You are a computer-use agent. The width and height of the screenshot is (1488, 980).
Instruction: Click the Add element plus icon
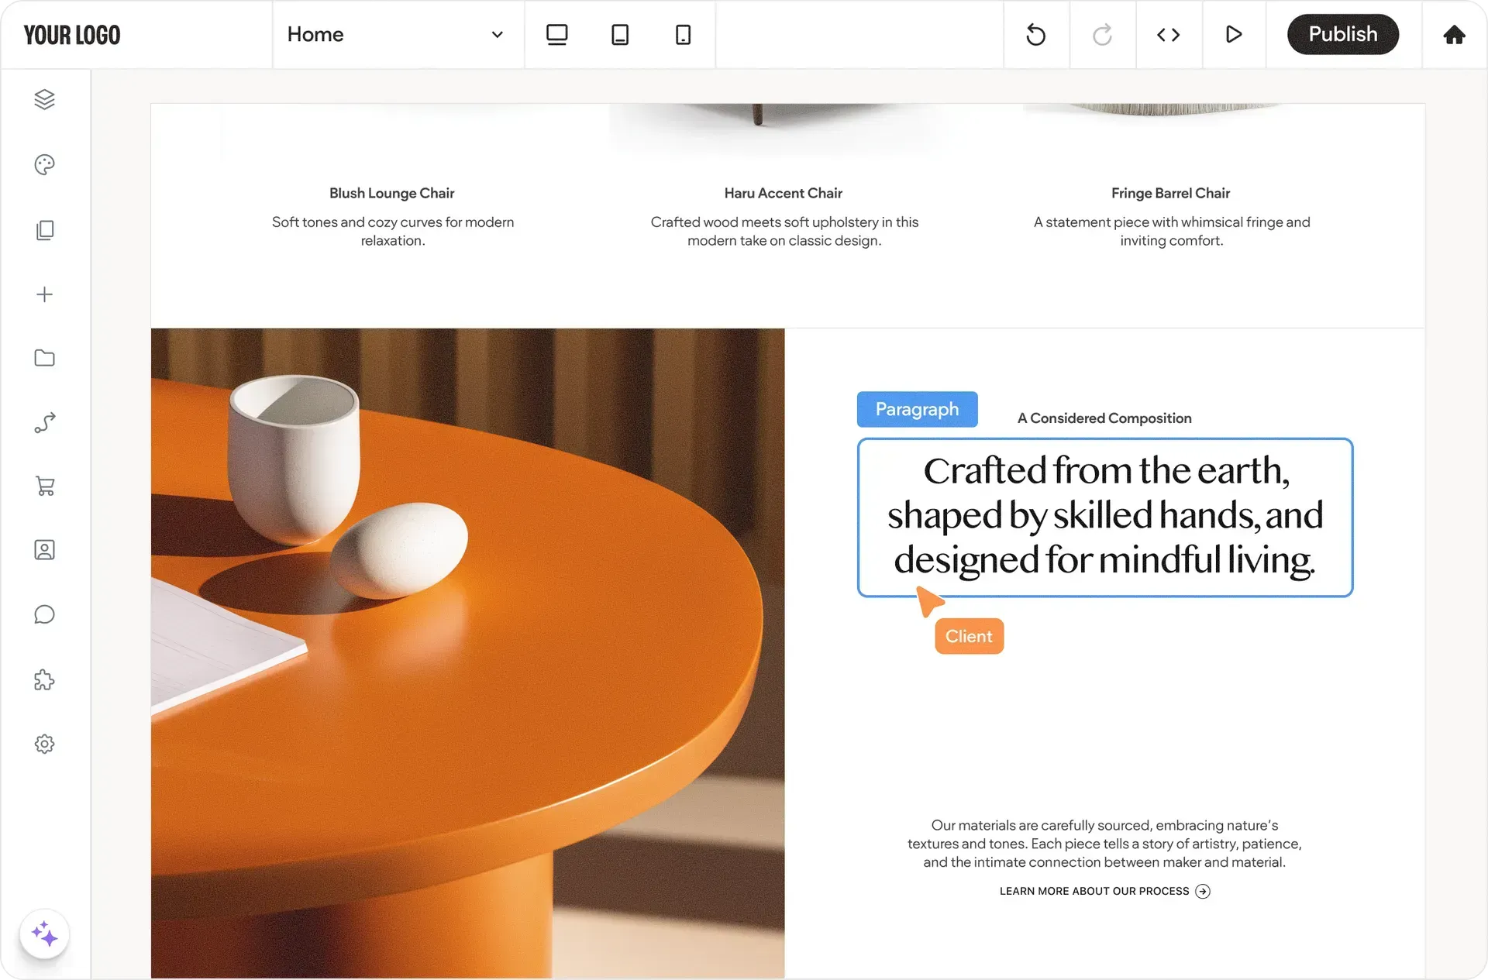click(45, 294)
